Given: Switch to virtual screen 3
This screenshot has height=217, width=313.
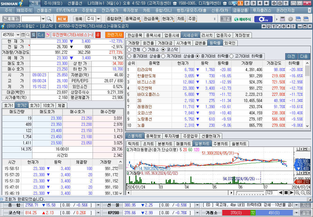Looking at the screenshot, I should 253,3.
